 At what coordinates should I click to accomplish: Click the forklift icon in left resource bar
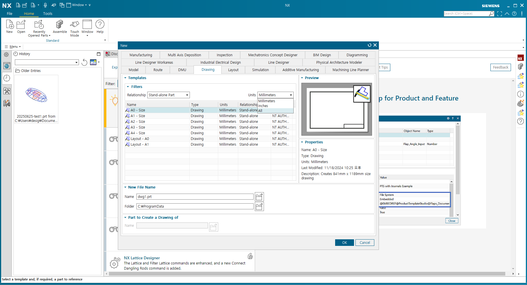[7, 103]
